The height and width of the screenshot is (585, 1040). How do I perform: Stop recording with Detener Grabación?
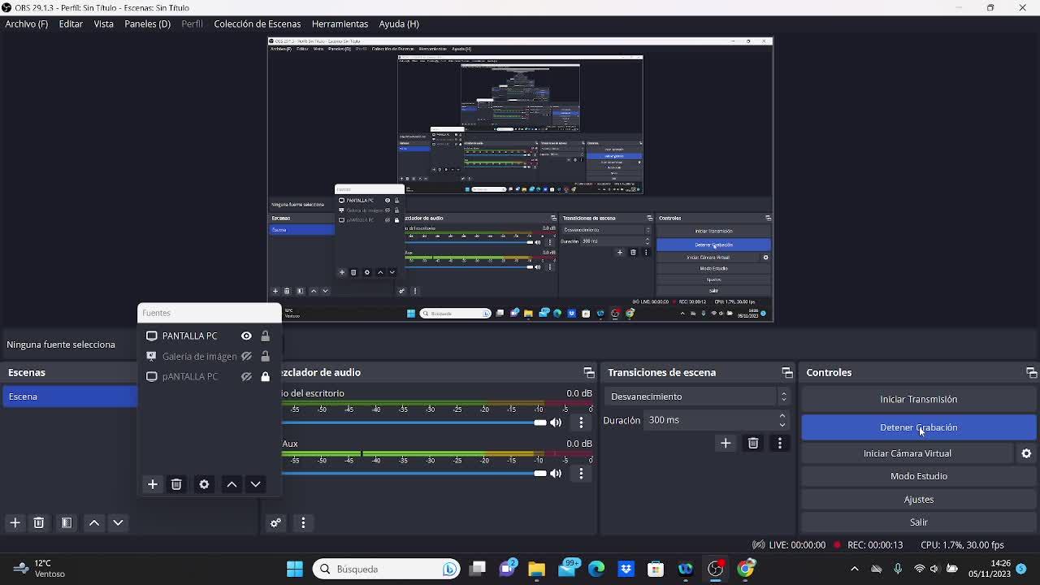click(918, 427)
